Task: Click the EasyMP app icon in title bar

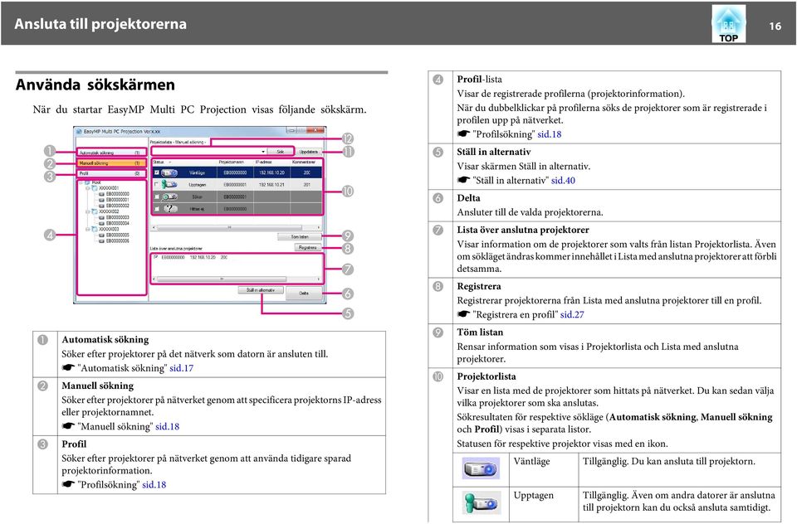Action: pyautogui.click(x=79, y=132)
